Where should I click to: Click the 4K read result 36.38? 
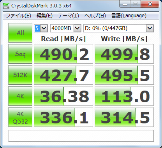63,96
